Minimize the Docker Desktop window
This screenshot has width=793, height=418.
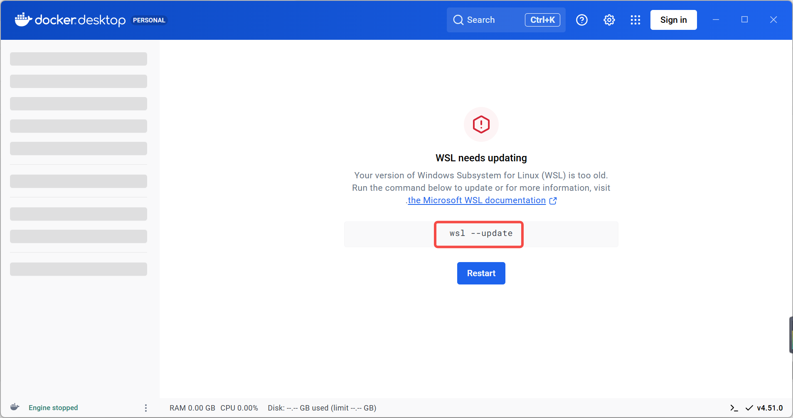pos(716,19)
